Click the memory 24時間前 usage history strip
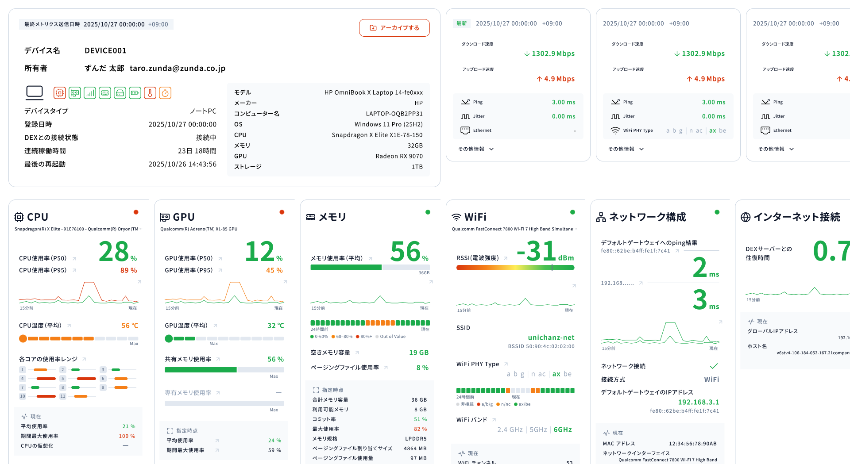850x464 pixels. [370, 323]
